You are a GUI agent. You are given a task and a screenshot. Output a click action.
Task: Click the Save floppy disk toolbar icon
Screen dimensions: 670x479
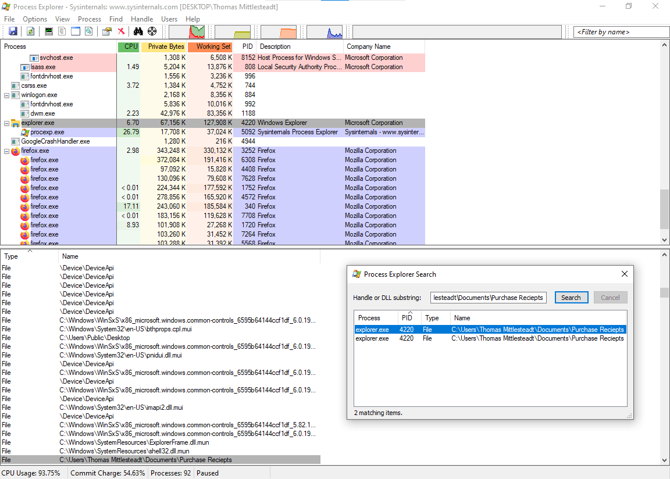point(13,31)
